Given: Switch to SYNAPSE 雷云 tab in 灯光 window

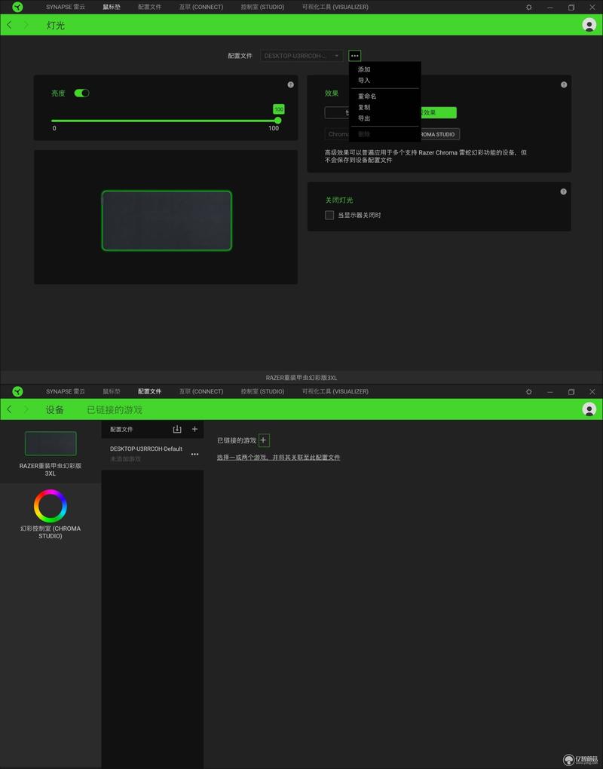Looking at the screenshot, I should [66, 7].
